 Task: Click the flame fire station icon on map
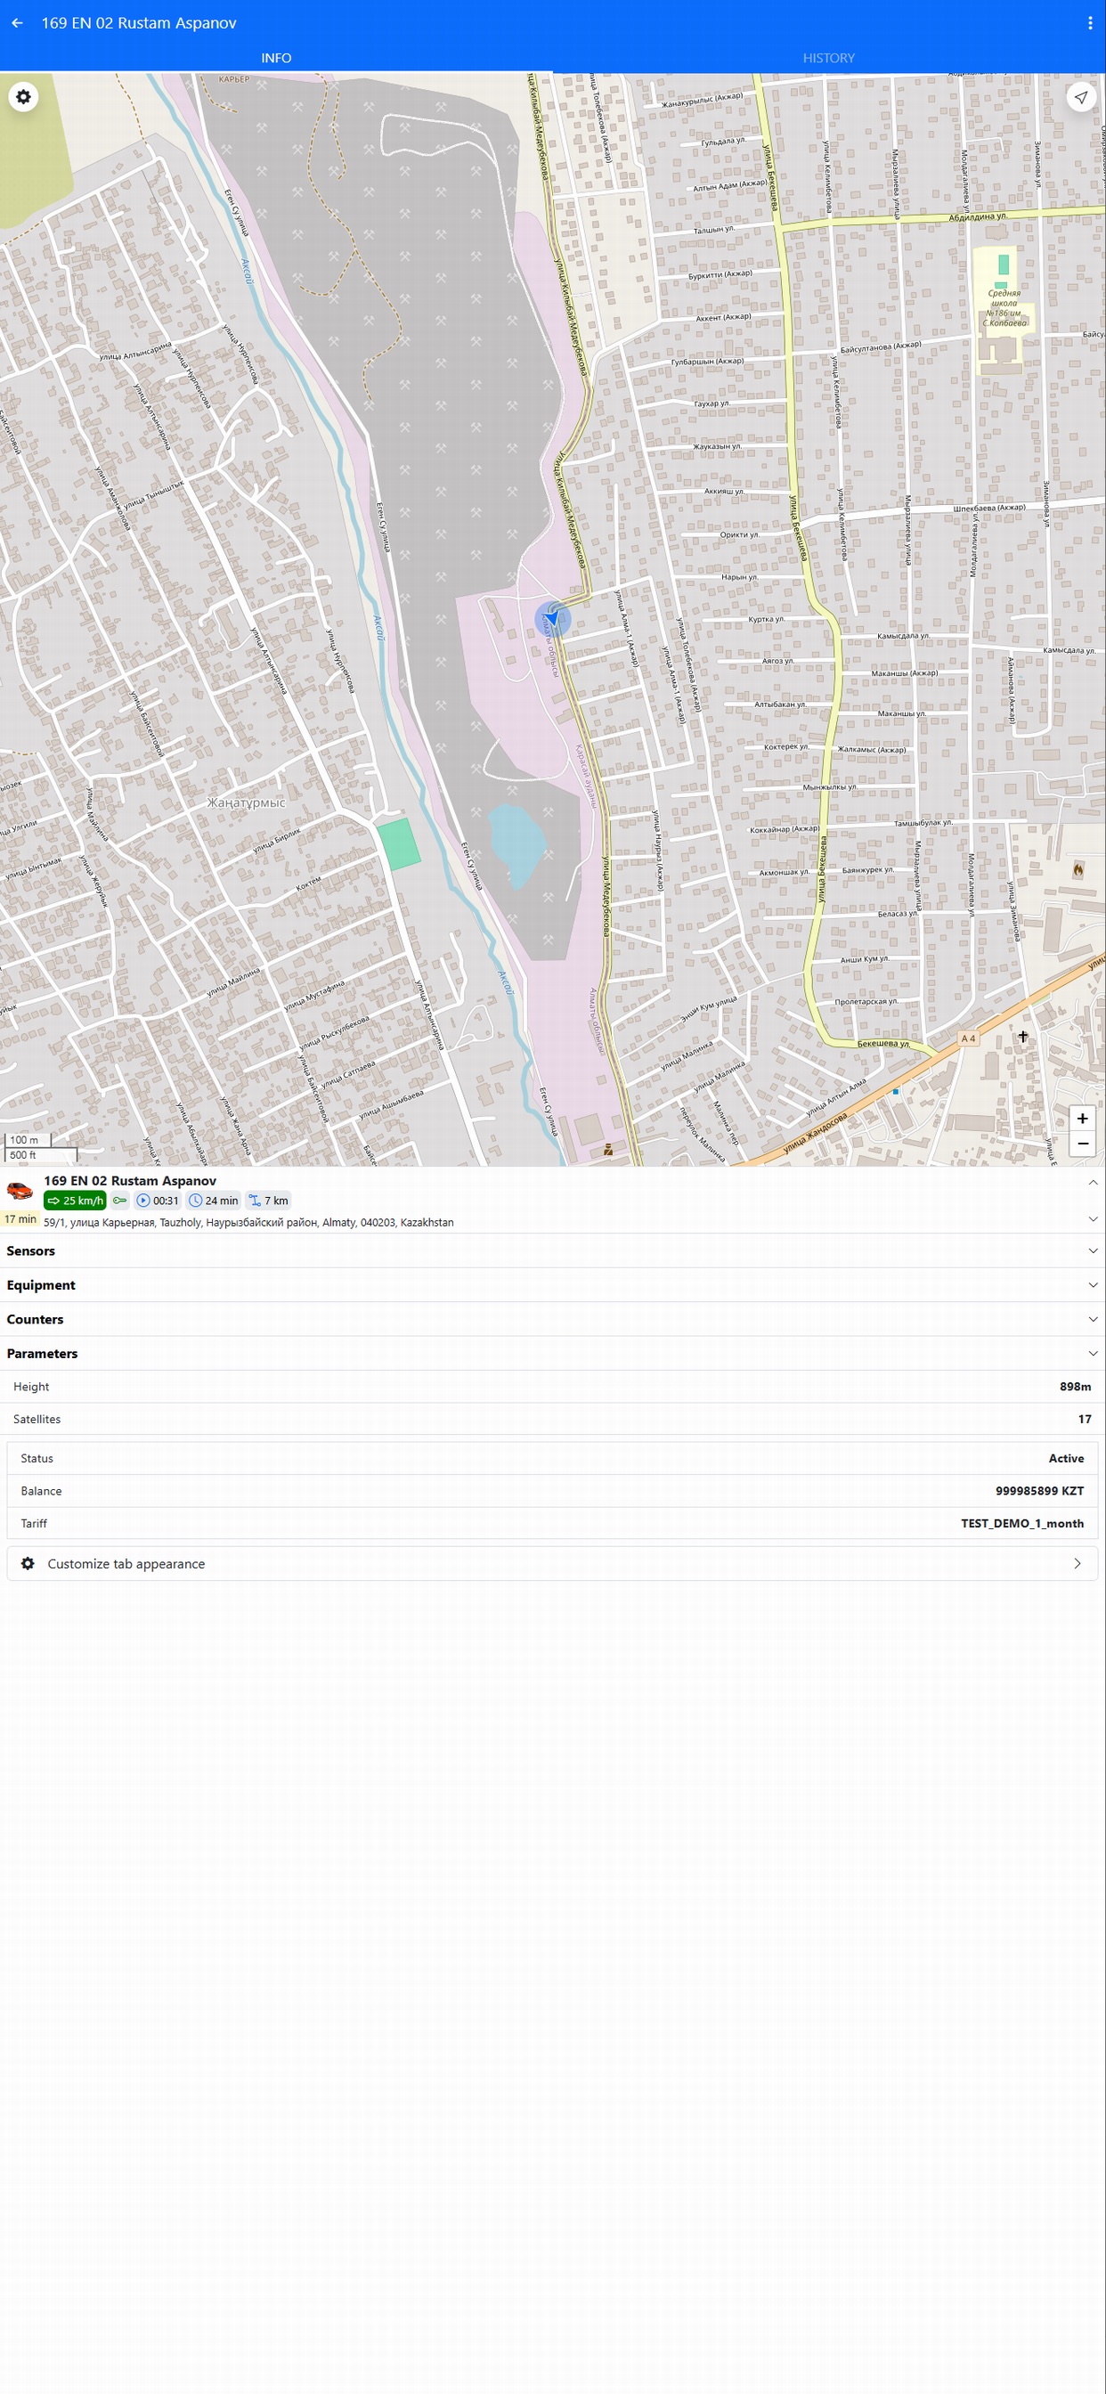(x=1078, y=870)
